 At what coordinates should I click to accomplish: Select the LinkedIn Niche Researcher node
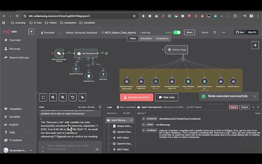(141, 81)
